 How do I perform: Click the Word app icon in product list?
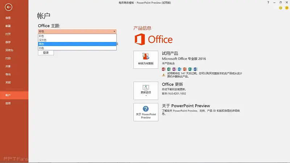195,69
